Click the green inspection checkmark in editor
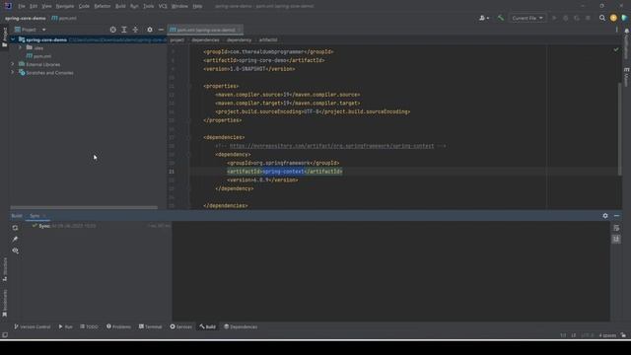631x355 pixels. tap(615, 49)
